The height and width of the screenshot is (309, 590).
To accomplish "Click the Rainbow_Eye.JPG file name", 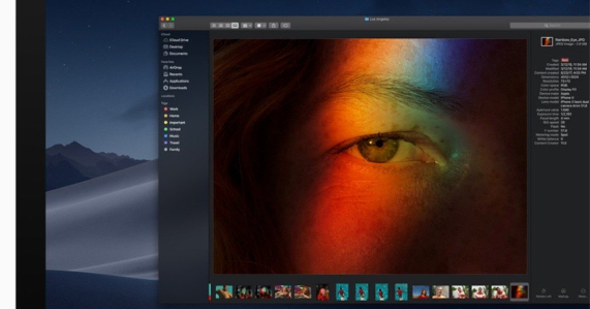I will [x=570, y=40].
